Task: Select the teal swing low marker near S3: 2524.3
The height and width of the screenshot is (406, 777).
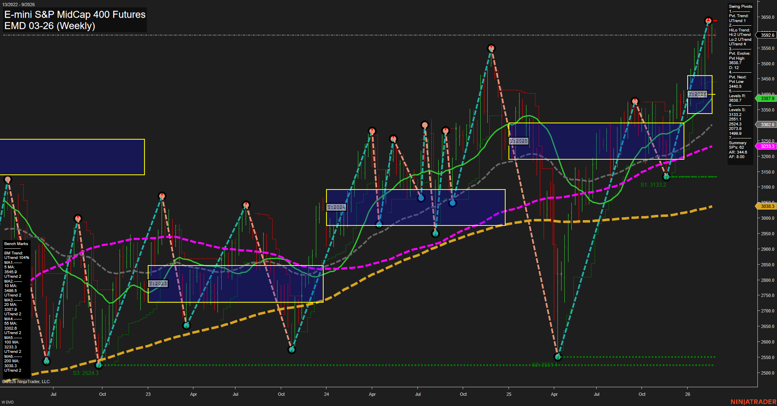Action: [x=98, y=365]
